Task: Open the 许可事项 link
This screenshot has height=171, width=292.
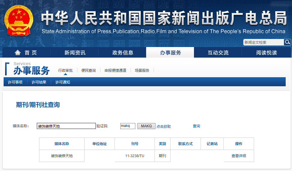Action: coord(15,82)
